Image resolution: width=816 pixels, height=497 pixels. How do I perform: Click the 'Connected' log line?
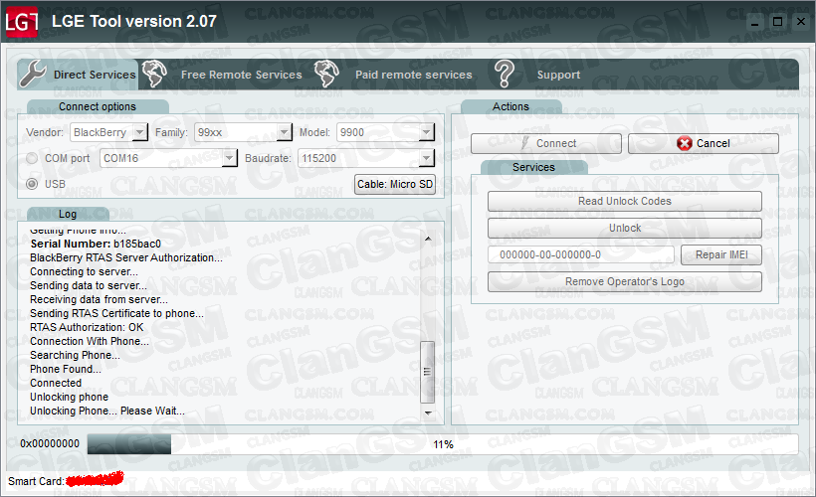(56, 383)
